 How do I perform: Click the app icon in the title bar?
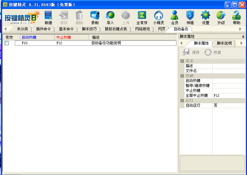[x=5, y=5]
